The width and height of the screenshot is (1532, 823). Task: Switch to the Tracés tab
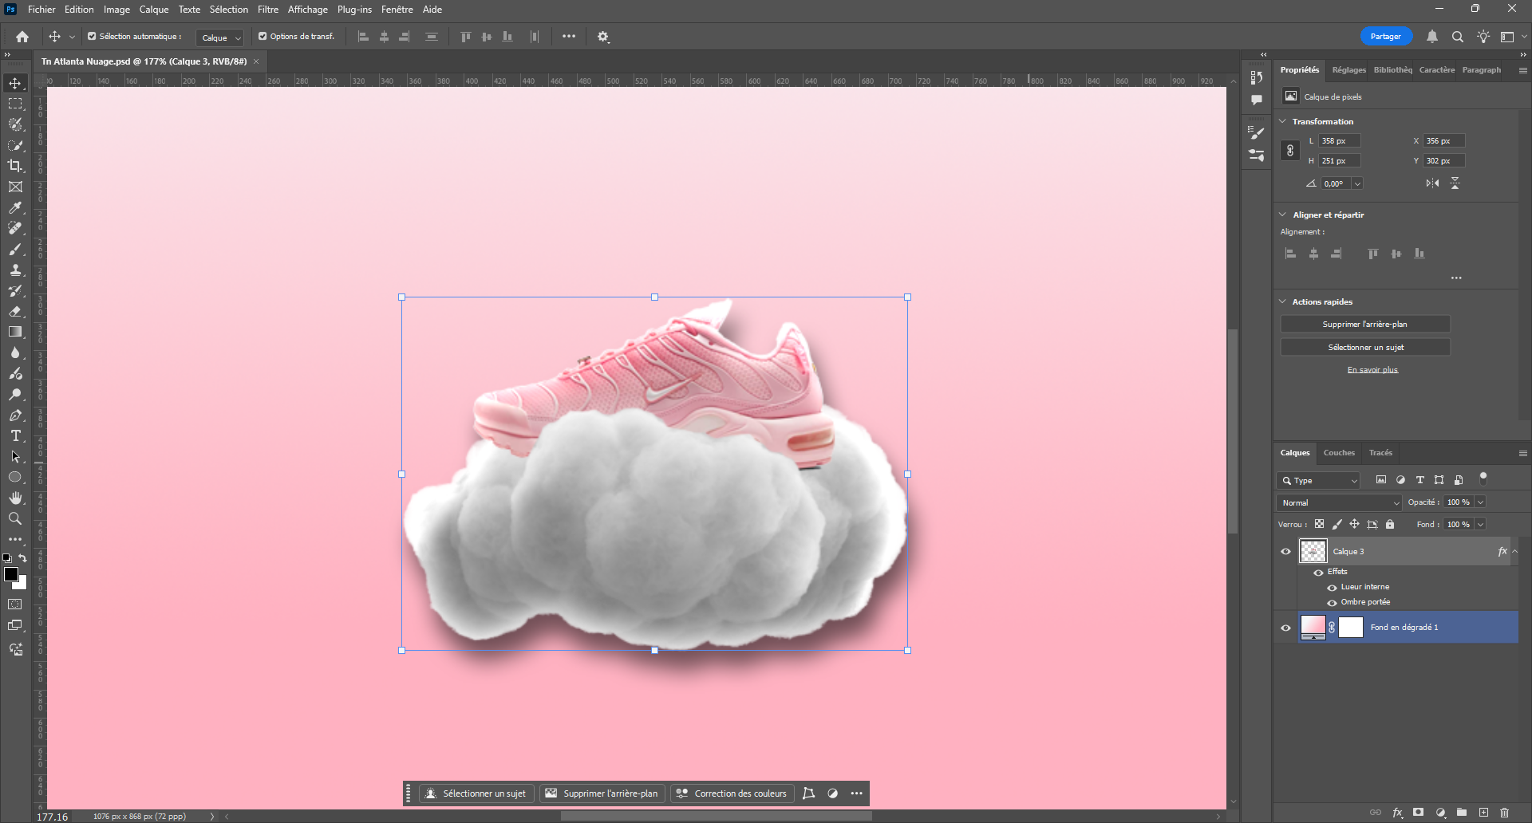coord(1380,453)
